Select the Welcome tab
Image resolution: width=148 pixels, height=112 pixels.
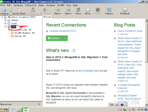[x=47, y=17]
